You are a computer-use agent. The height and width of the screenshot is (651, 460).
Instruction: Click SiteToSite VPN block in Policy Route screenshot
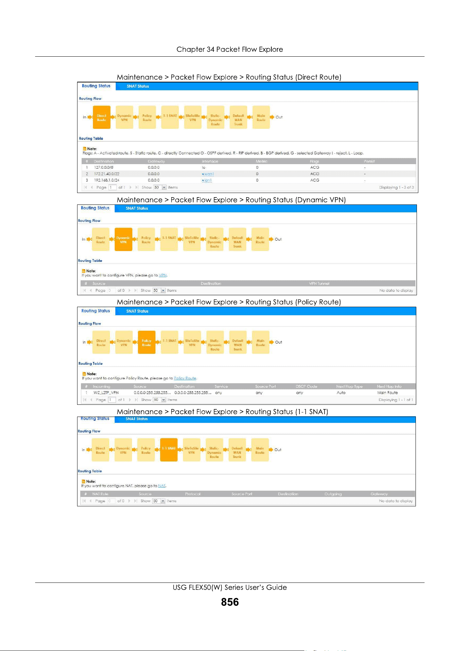point(192,343)
